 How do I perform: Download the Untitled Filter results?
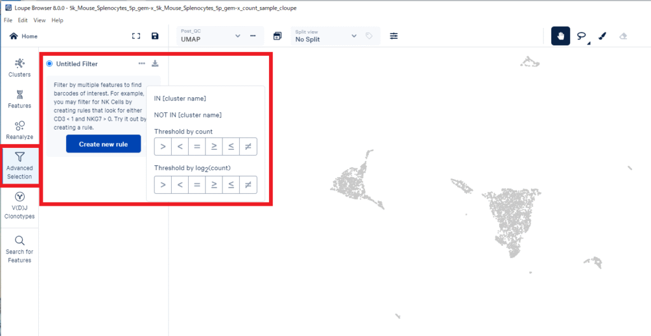pyautogui.click(x=155, y=64)
